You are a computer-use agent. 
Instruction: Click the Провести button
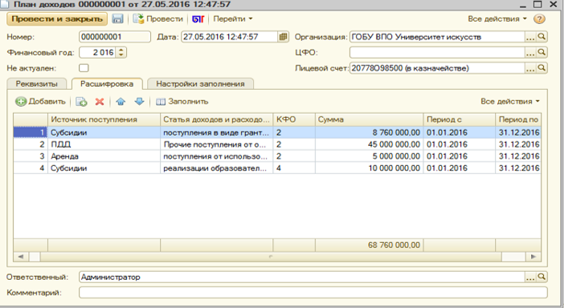[158, 19]
